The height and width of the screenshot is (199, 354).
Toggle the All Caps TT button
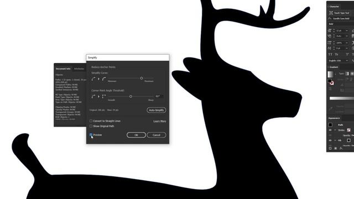(x=330, y=54)
